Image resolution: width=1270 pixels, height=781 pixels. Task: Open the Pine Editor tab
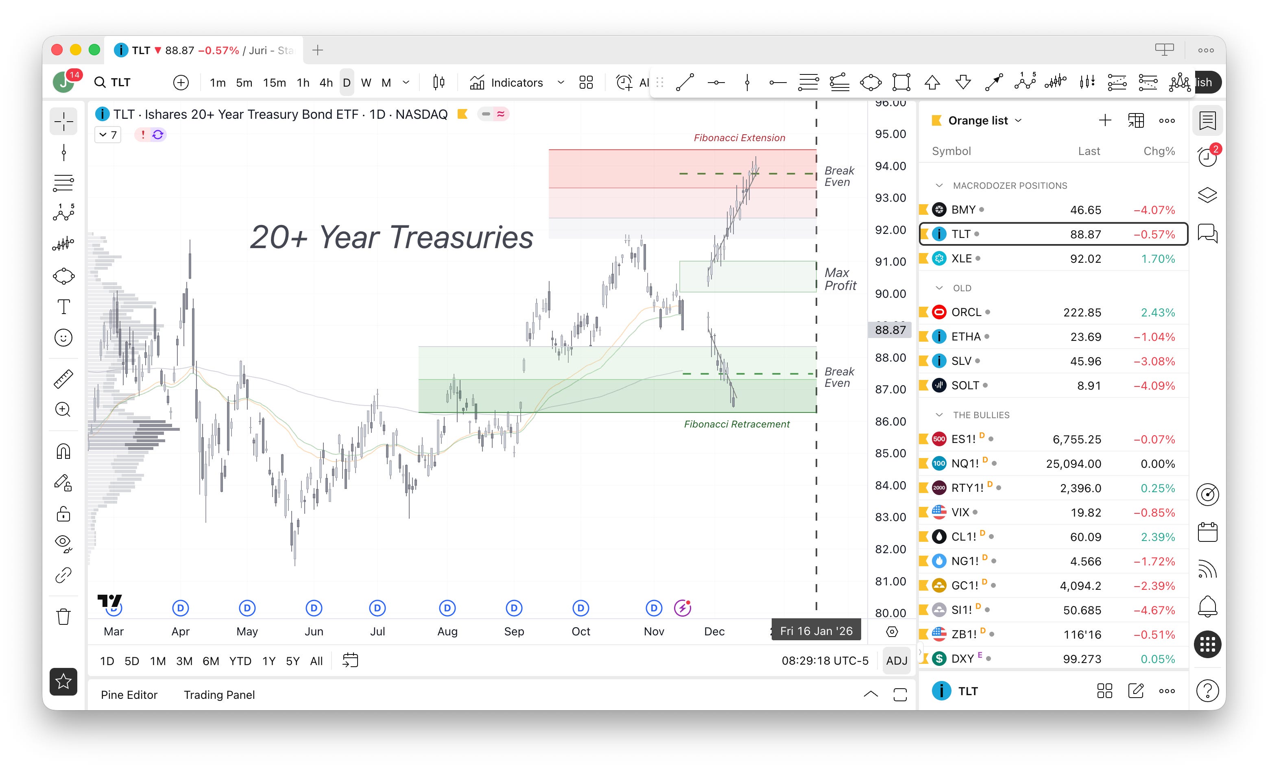pyautogui.click(x=129, y=695)
